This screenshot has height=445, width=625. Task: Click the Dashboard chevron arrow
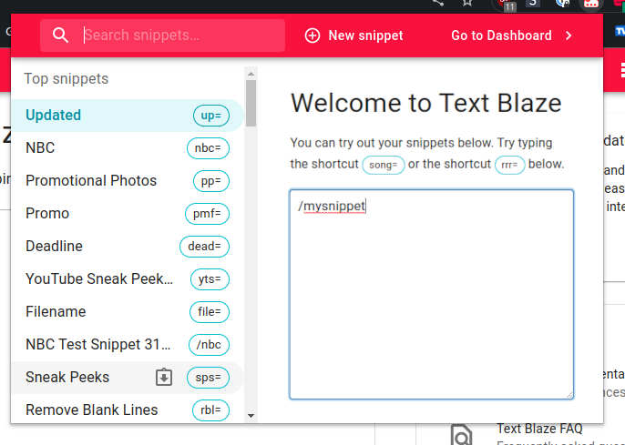point(569,35)
